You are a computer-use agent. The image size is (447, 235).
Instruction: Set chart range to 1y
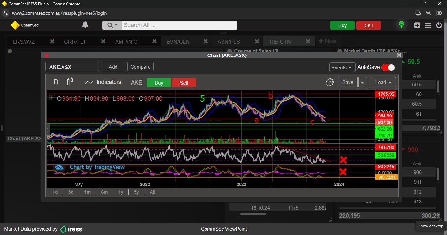121,192
